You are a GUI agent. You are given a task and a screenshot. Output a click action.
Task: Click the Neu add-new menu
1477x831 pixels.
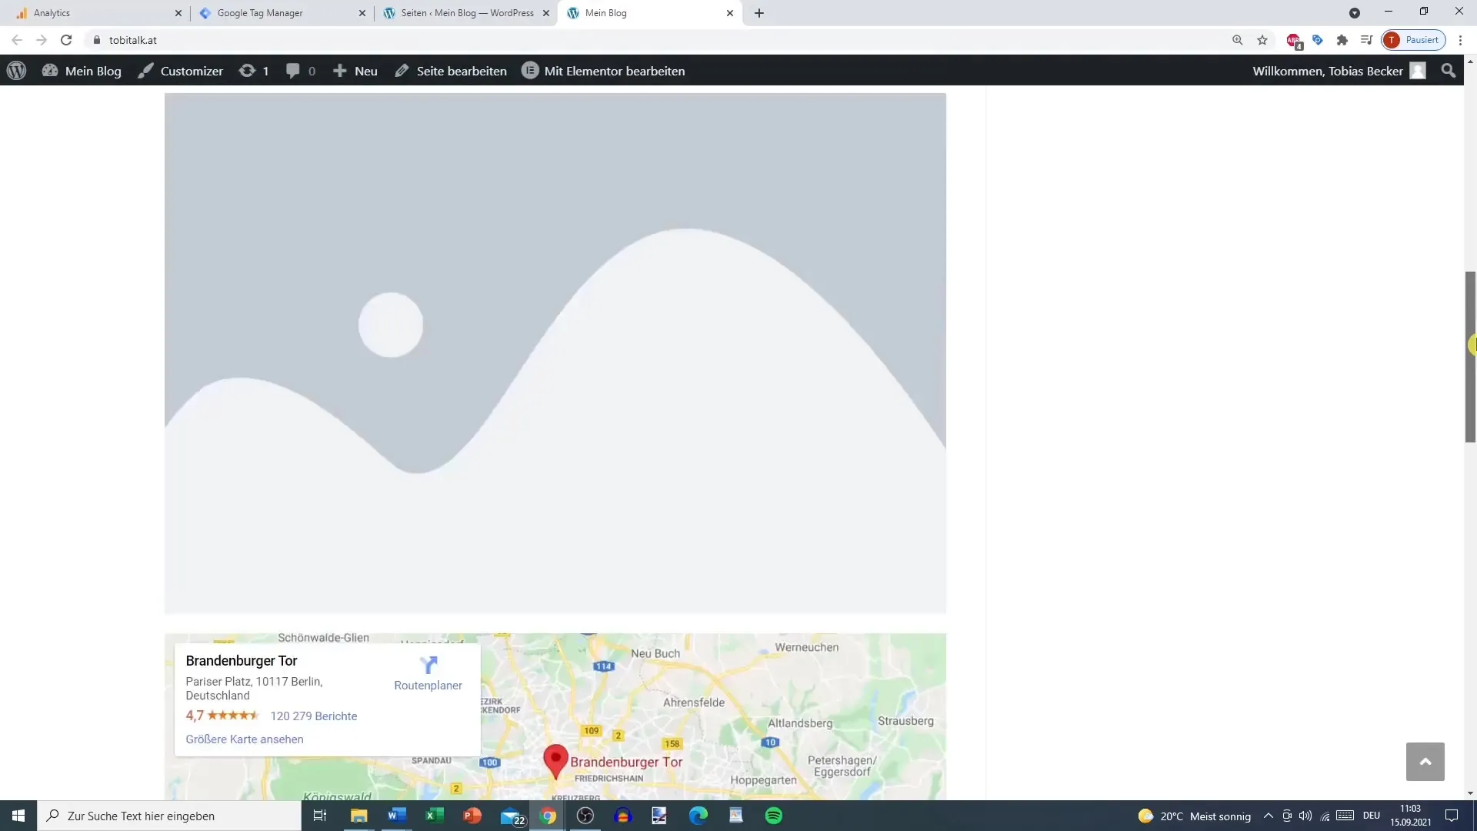tap(355, 71)
